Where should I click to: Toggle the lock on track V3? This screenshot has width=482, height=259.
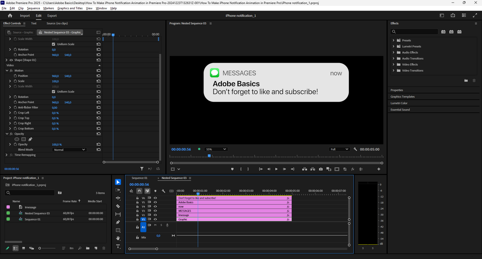tap(137, 211)
